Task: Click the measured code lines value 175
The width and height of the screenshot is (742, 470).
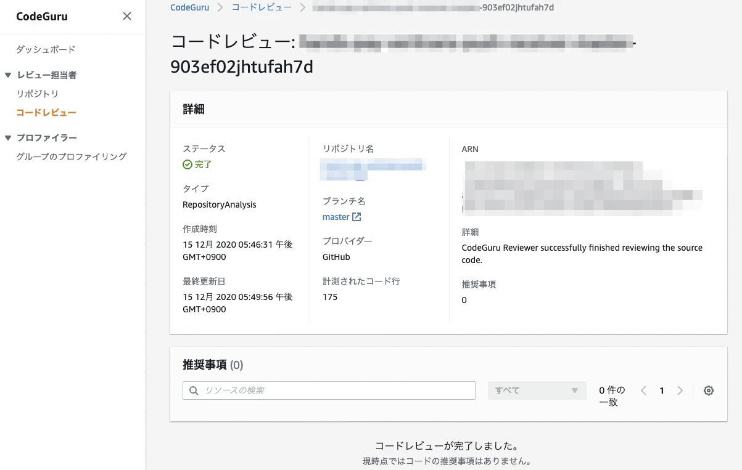Action: 330,297
